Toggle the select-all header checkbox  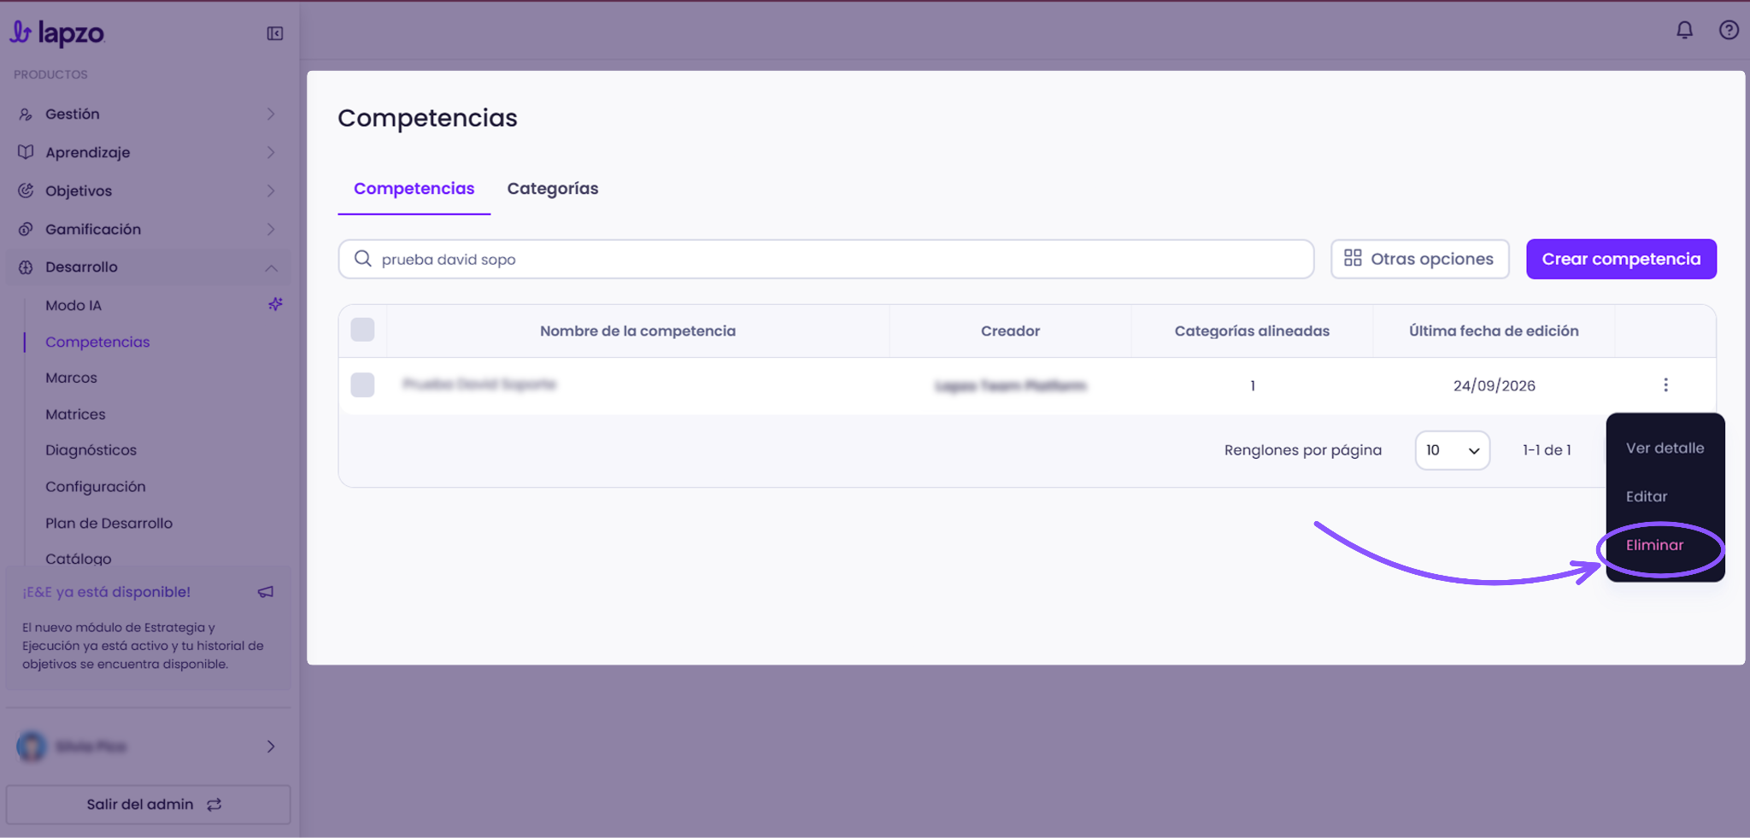[362, 330]
